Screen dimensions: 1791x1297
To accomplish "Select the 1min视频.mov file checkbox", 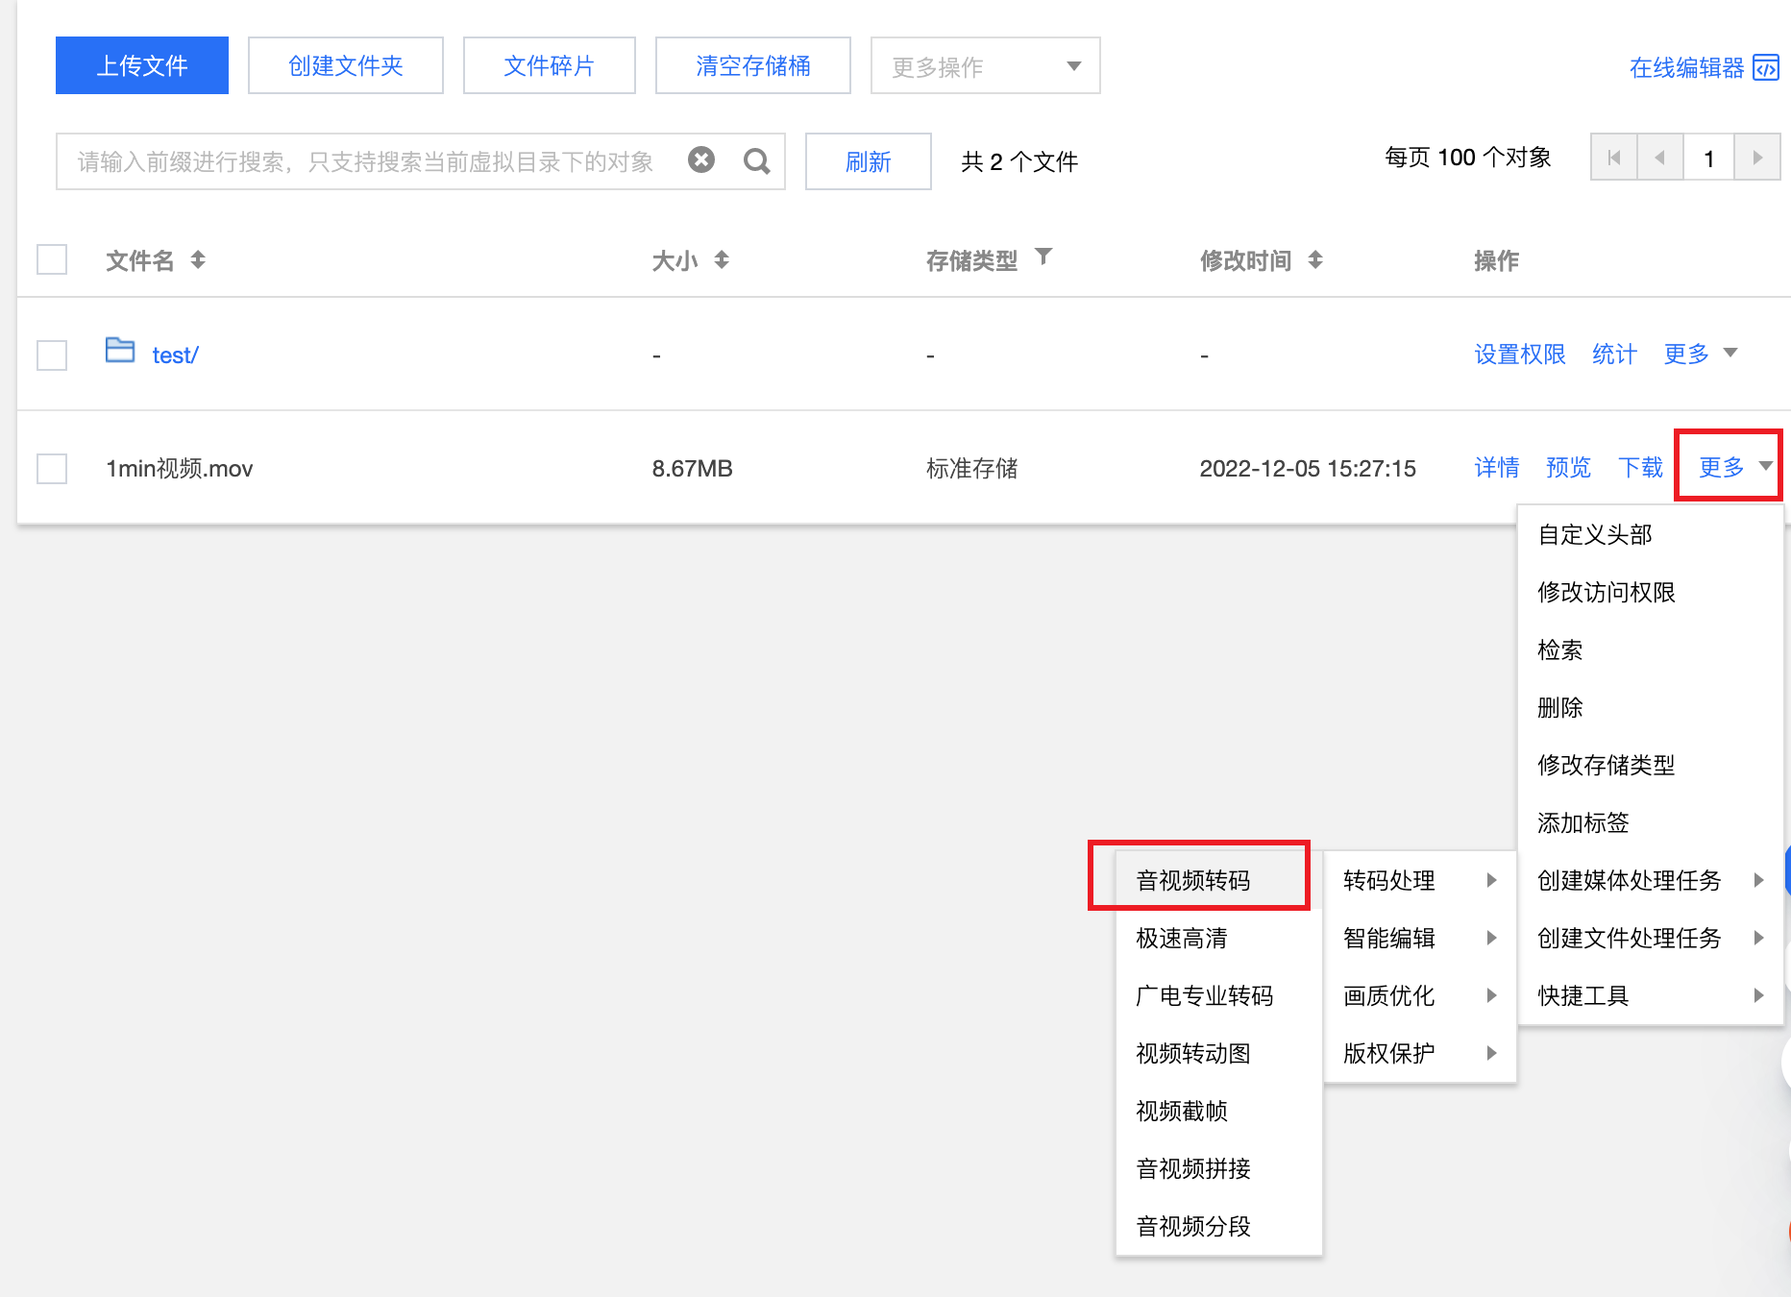I will 52,469.
